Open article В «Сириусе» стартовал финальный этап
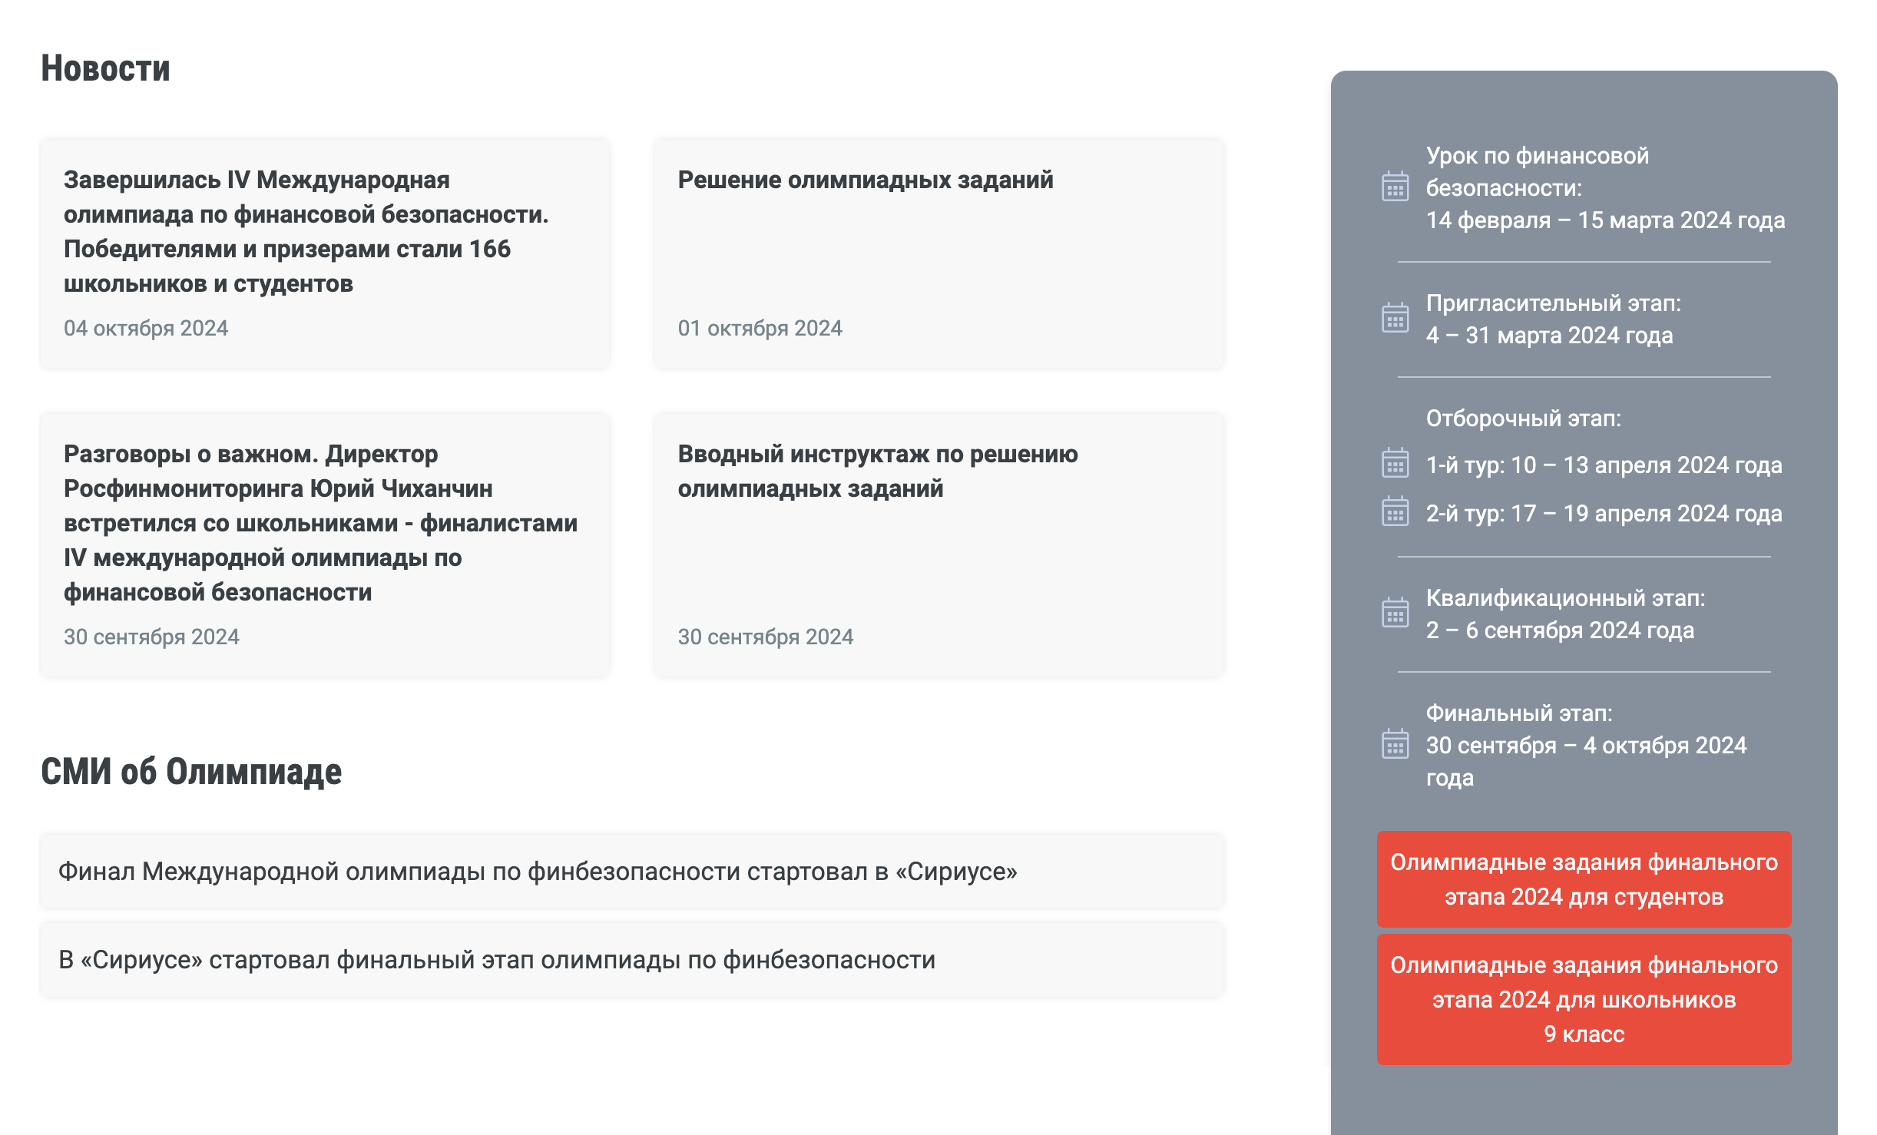The image size is (1877, 1135). coord(632,960)
